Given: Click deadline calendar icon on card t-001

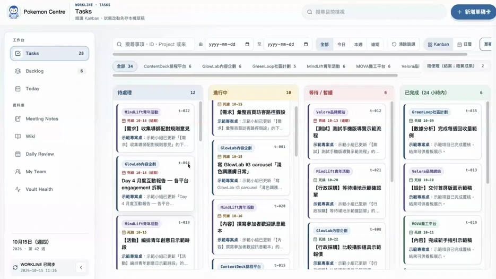Looking at the screenshot, I should [220, 157].
